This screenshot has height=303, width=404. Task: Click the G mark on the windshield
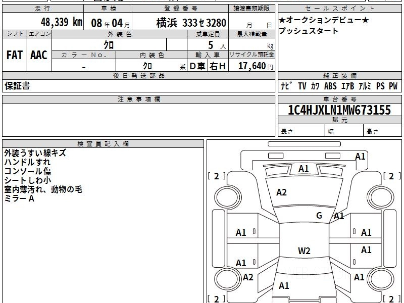(x=319, y=215)
